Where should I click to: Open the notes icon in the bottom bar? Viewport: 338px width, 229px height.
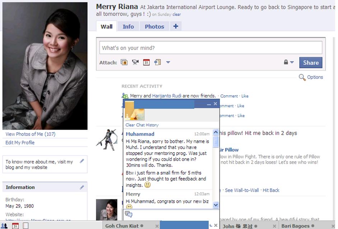click(x=26, y=226)
